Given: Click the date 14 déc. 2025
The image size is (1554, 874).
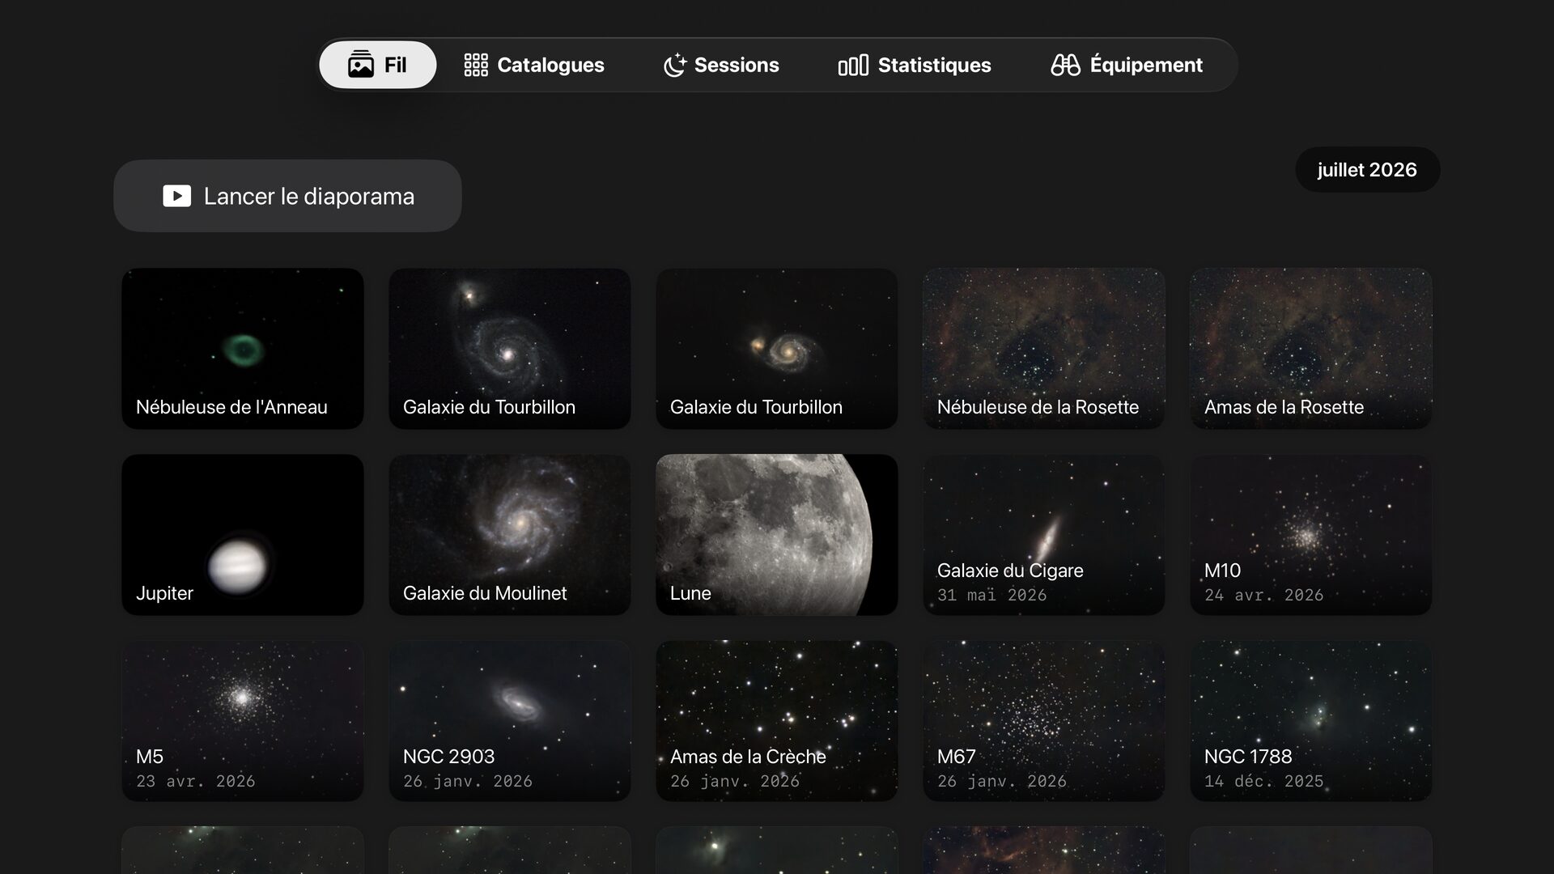Looking at the screenshot, I should (1263, 781).
